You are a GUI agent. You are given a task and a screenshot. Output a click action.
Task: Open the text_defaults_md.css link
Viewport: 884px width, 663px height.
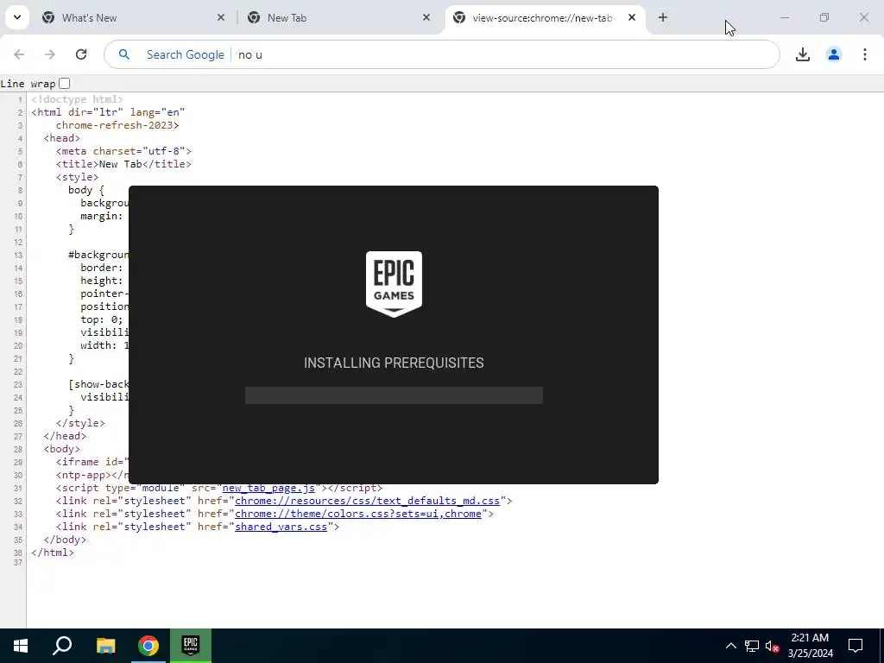[367, 501]
